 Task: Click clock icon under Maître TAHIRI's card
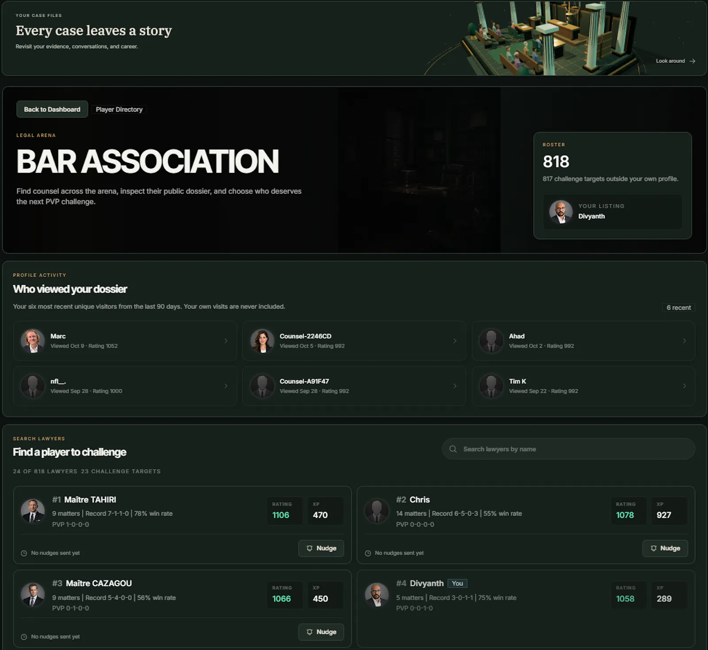coord(24,553)
